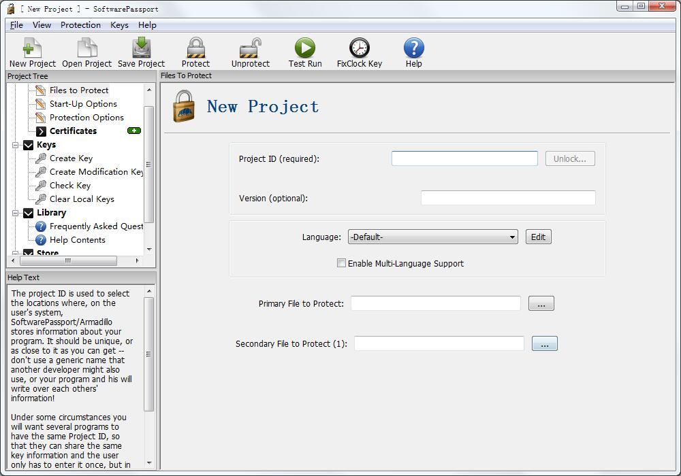The width and height of the screenshot is (681, 476).
Task: Click the New Project toolbar icon
Action: point(32,48)
